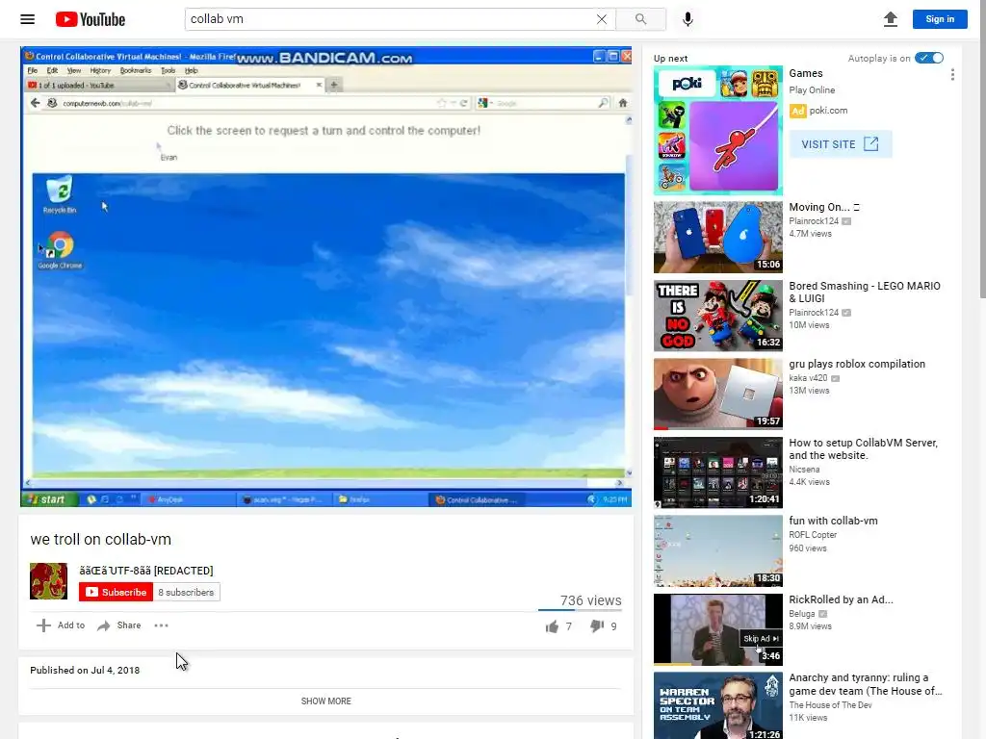The width and height of the screenshot is (986, 739).
Task: Open the more actions ellipsis
Action: click(161, 625)
